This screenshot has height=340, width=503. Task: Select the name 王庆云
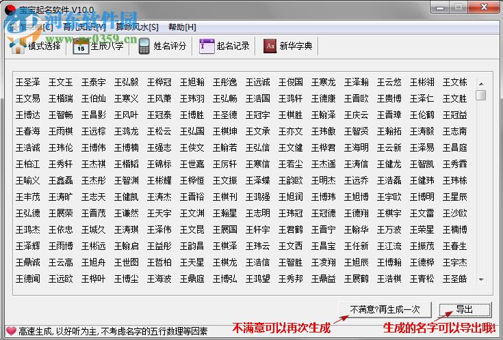click(357, 115)
